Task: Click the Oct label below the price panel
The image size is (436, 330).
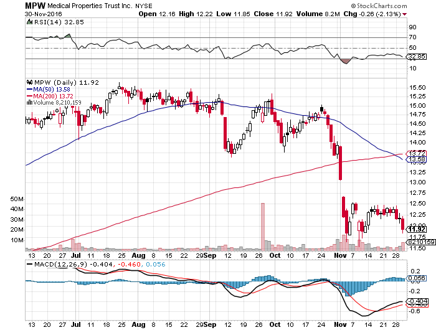Action: (275, 256)
